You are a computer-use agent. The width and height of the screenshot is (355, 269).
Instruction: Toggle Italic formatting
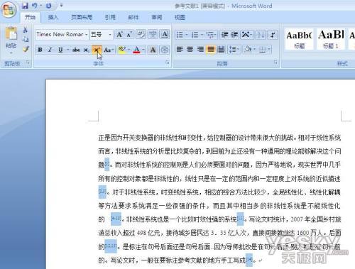(50, 50)
